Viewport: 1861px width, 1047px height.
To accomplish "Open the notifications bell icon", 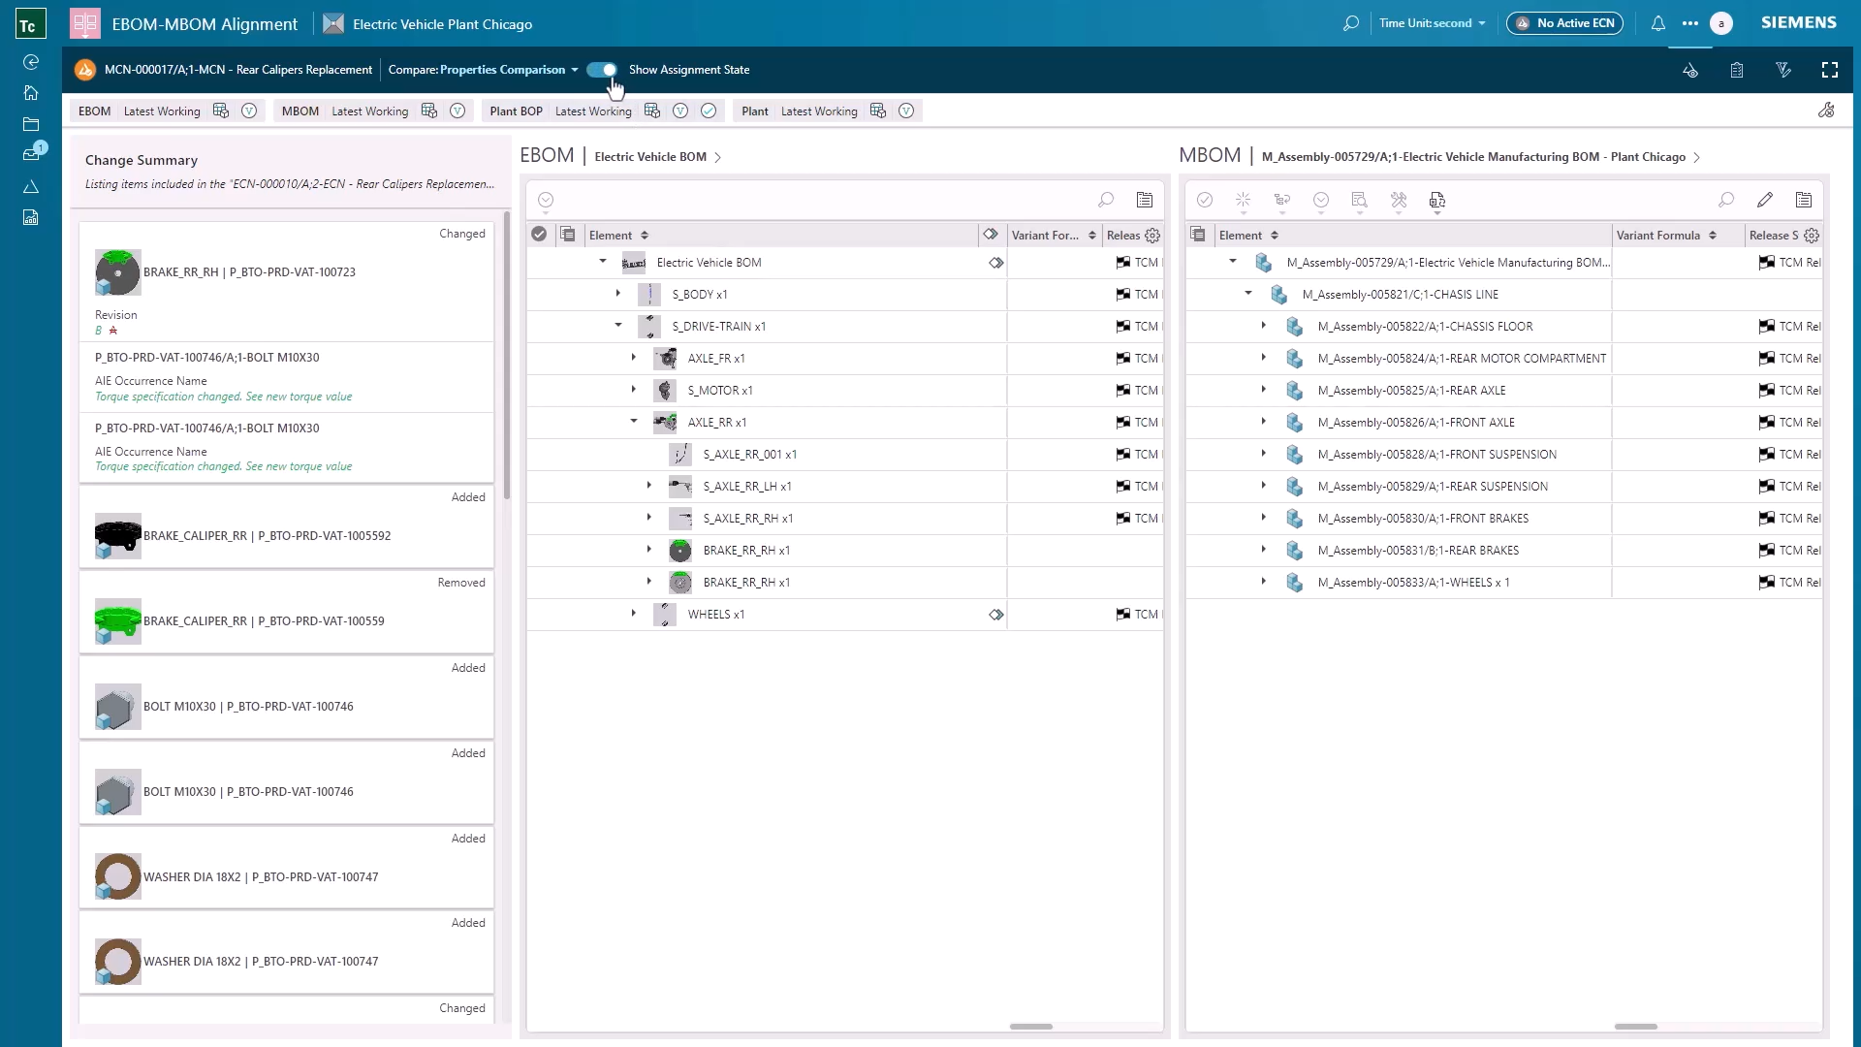I will point(1657,23).
